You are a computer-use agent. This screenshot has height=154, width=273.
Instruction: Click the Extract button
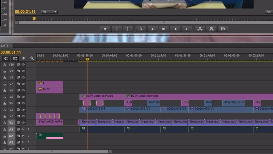[211, 29]
